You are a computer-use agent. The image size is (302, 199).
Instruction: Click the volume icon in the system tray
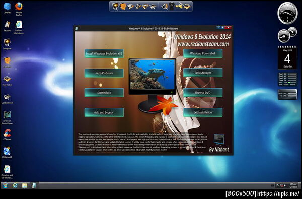(x=285, y=186)
